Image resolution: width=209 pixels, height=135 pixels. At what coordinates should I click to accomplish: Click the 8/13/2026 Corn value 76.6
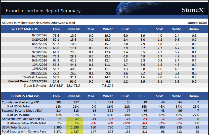coord(56,36)
